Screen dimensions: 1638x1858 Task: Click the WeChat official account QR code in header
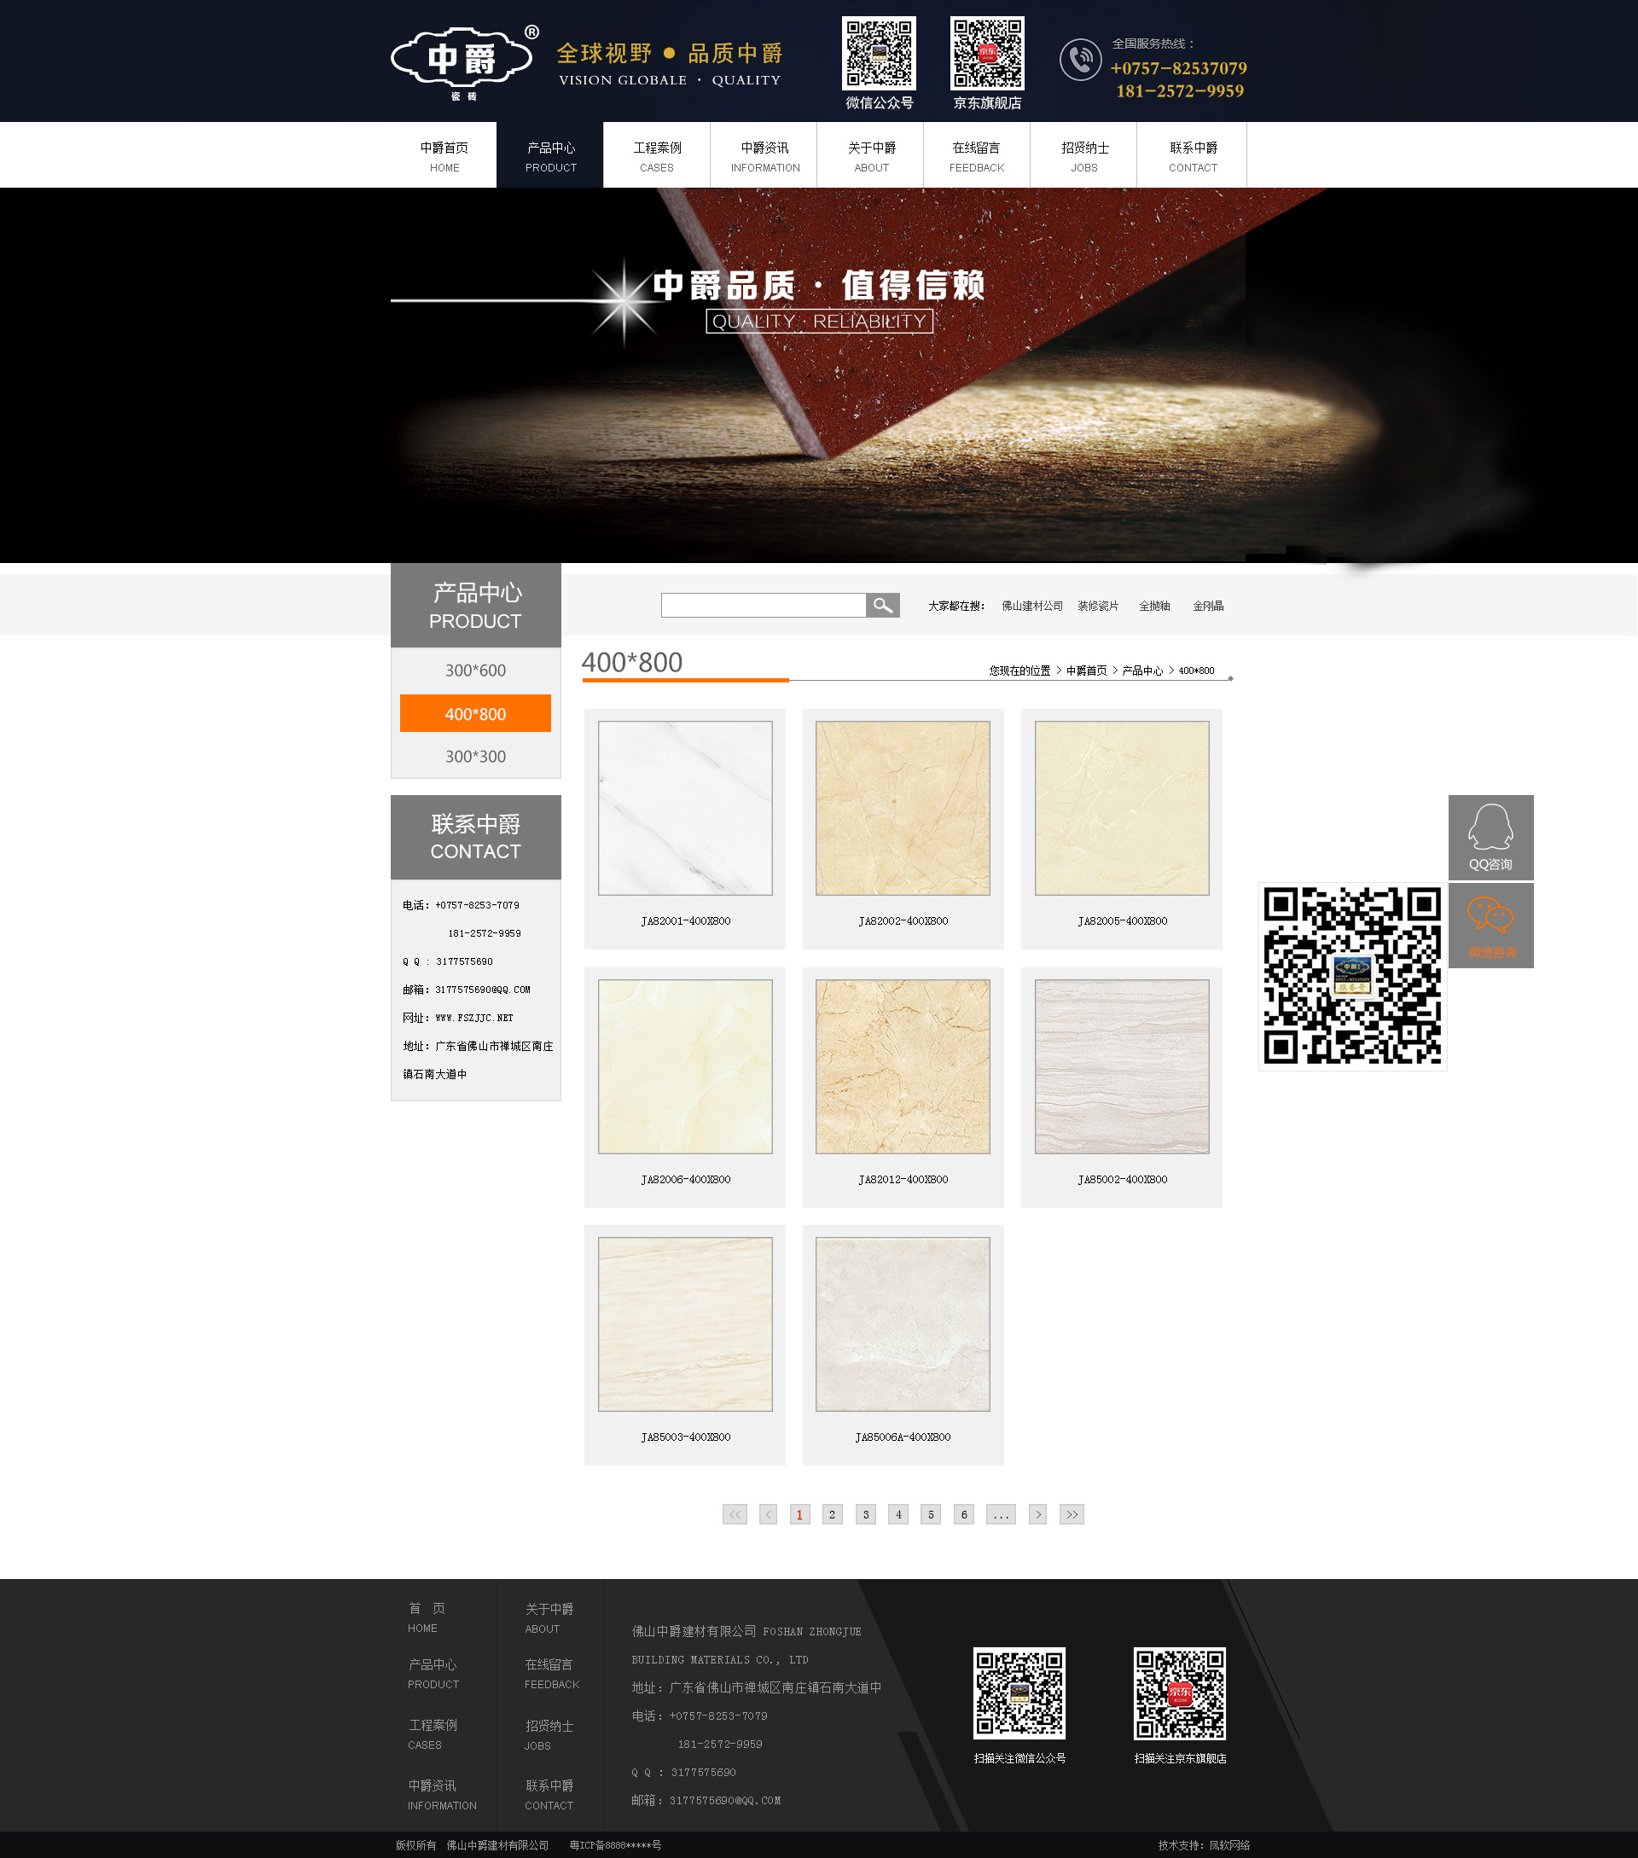(x=878, y=53)
